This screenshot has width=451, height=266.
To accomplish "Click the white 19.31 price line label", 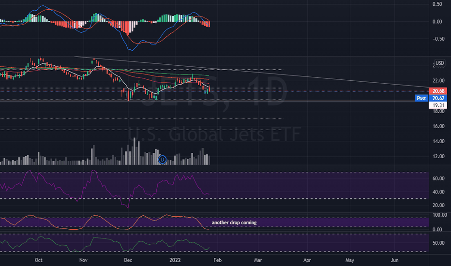I will (438, 105).
